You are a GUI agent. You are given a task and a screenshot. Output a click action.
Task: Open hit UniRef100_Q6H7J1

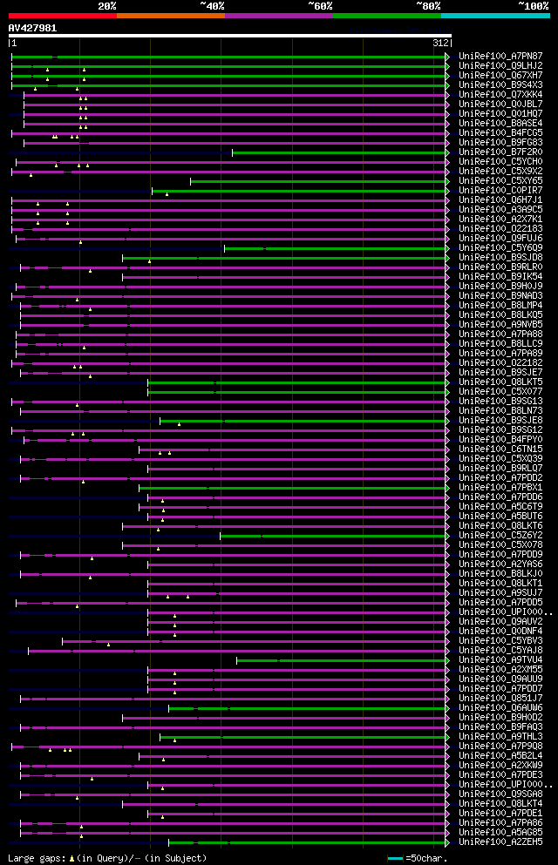pyautogui.click(x=500, y=200)
